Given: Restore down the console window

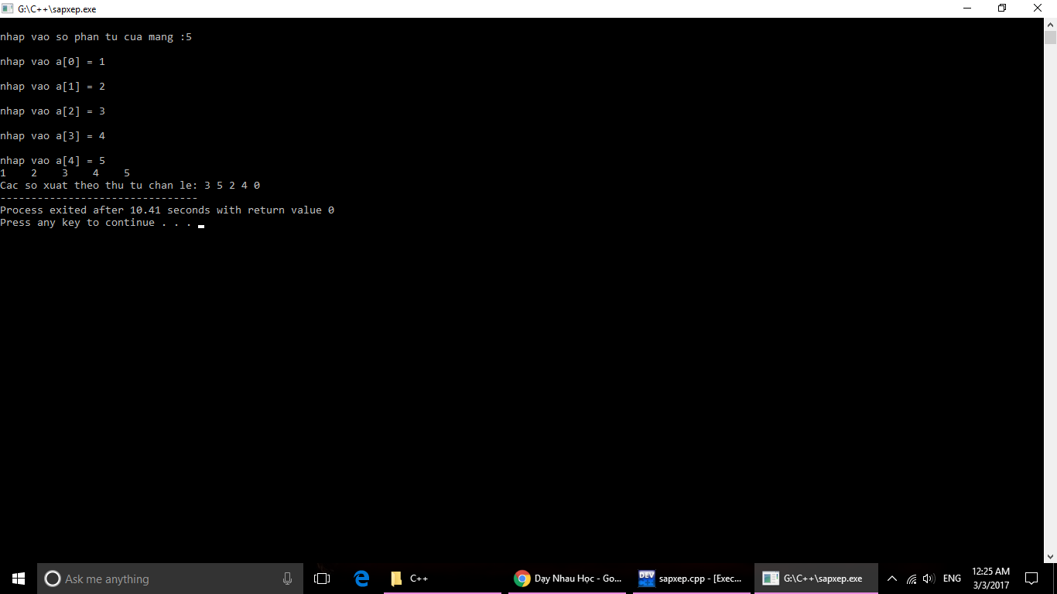Looking at the screenshot, I should 1002,9.
